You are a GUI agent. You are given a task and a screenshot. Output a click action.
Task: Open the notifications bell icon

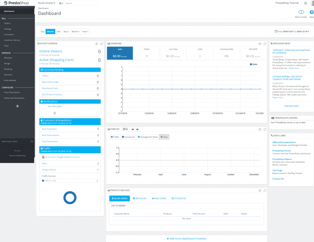click(x=305, y=3)
